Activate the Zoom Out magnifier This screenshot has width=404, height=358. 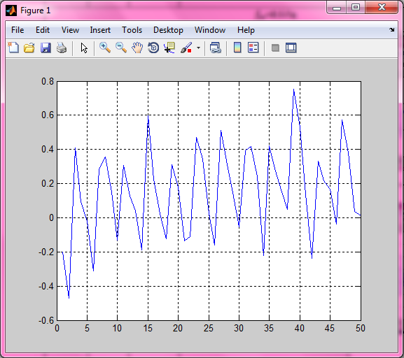click(121, 48)
